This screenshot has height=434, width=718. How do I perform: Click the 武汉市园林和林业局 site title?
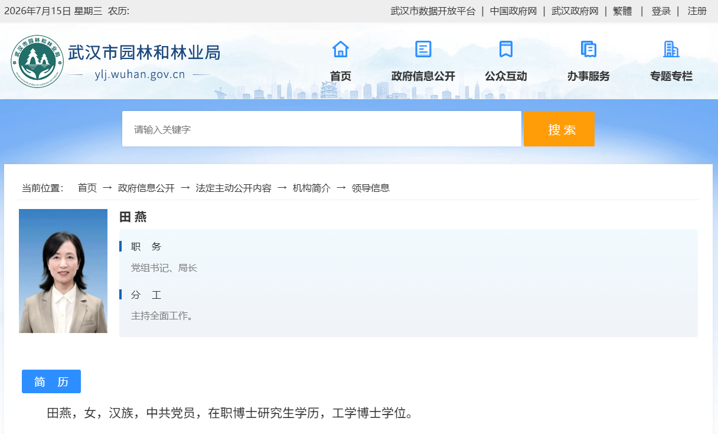point(144,53)
